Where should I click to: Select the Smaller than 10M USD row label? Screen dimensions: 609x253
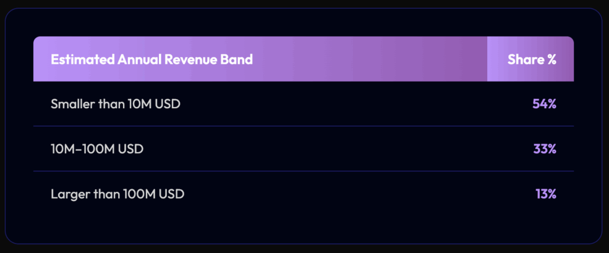click(115, 104)
